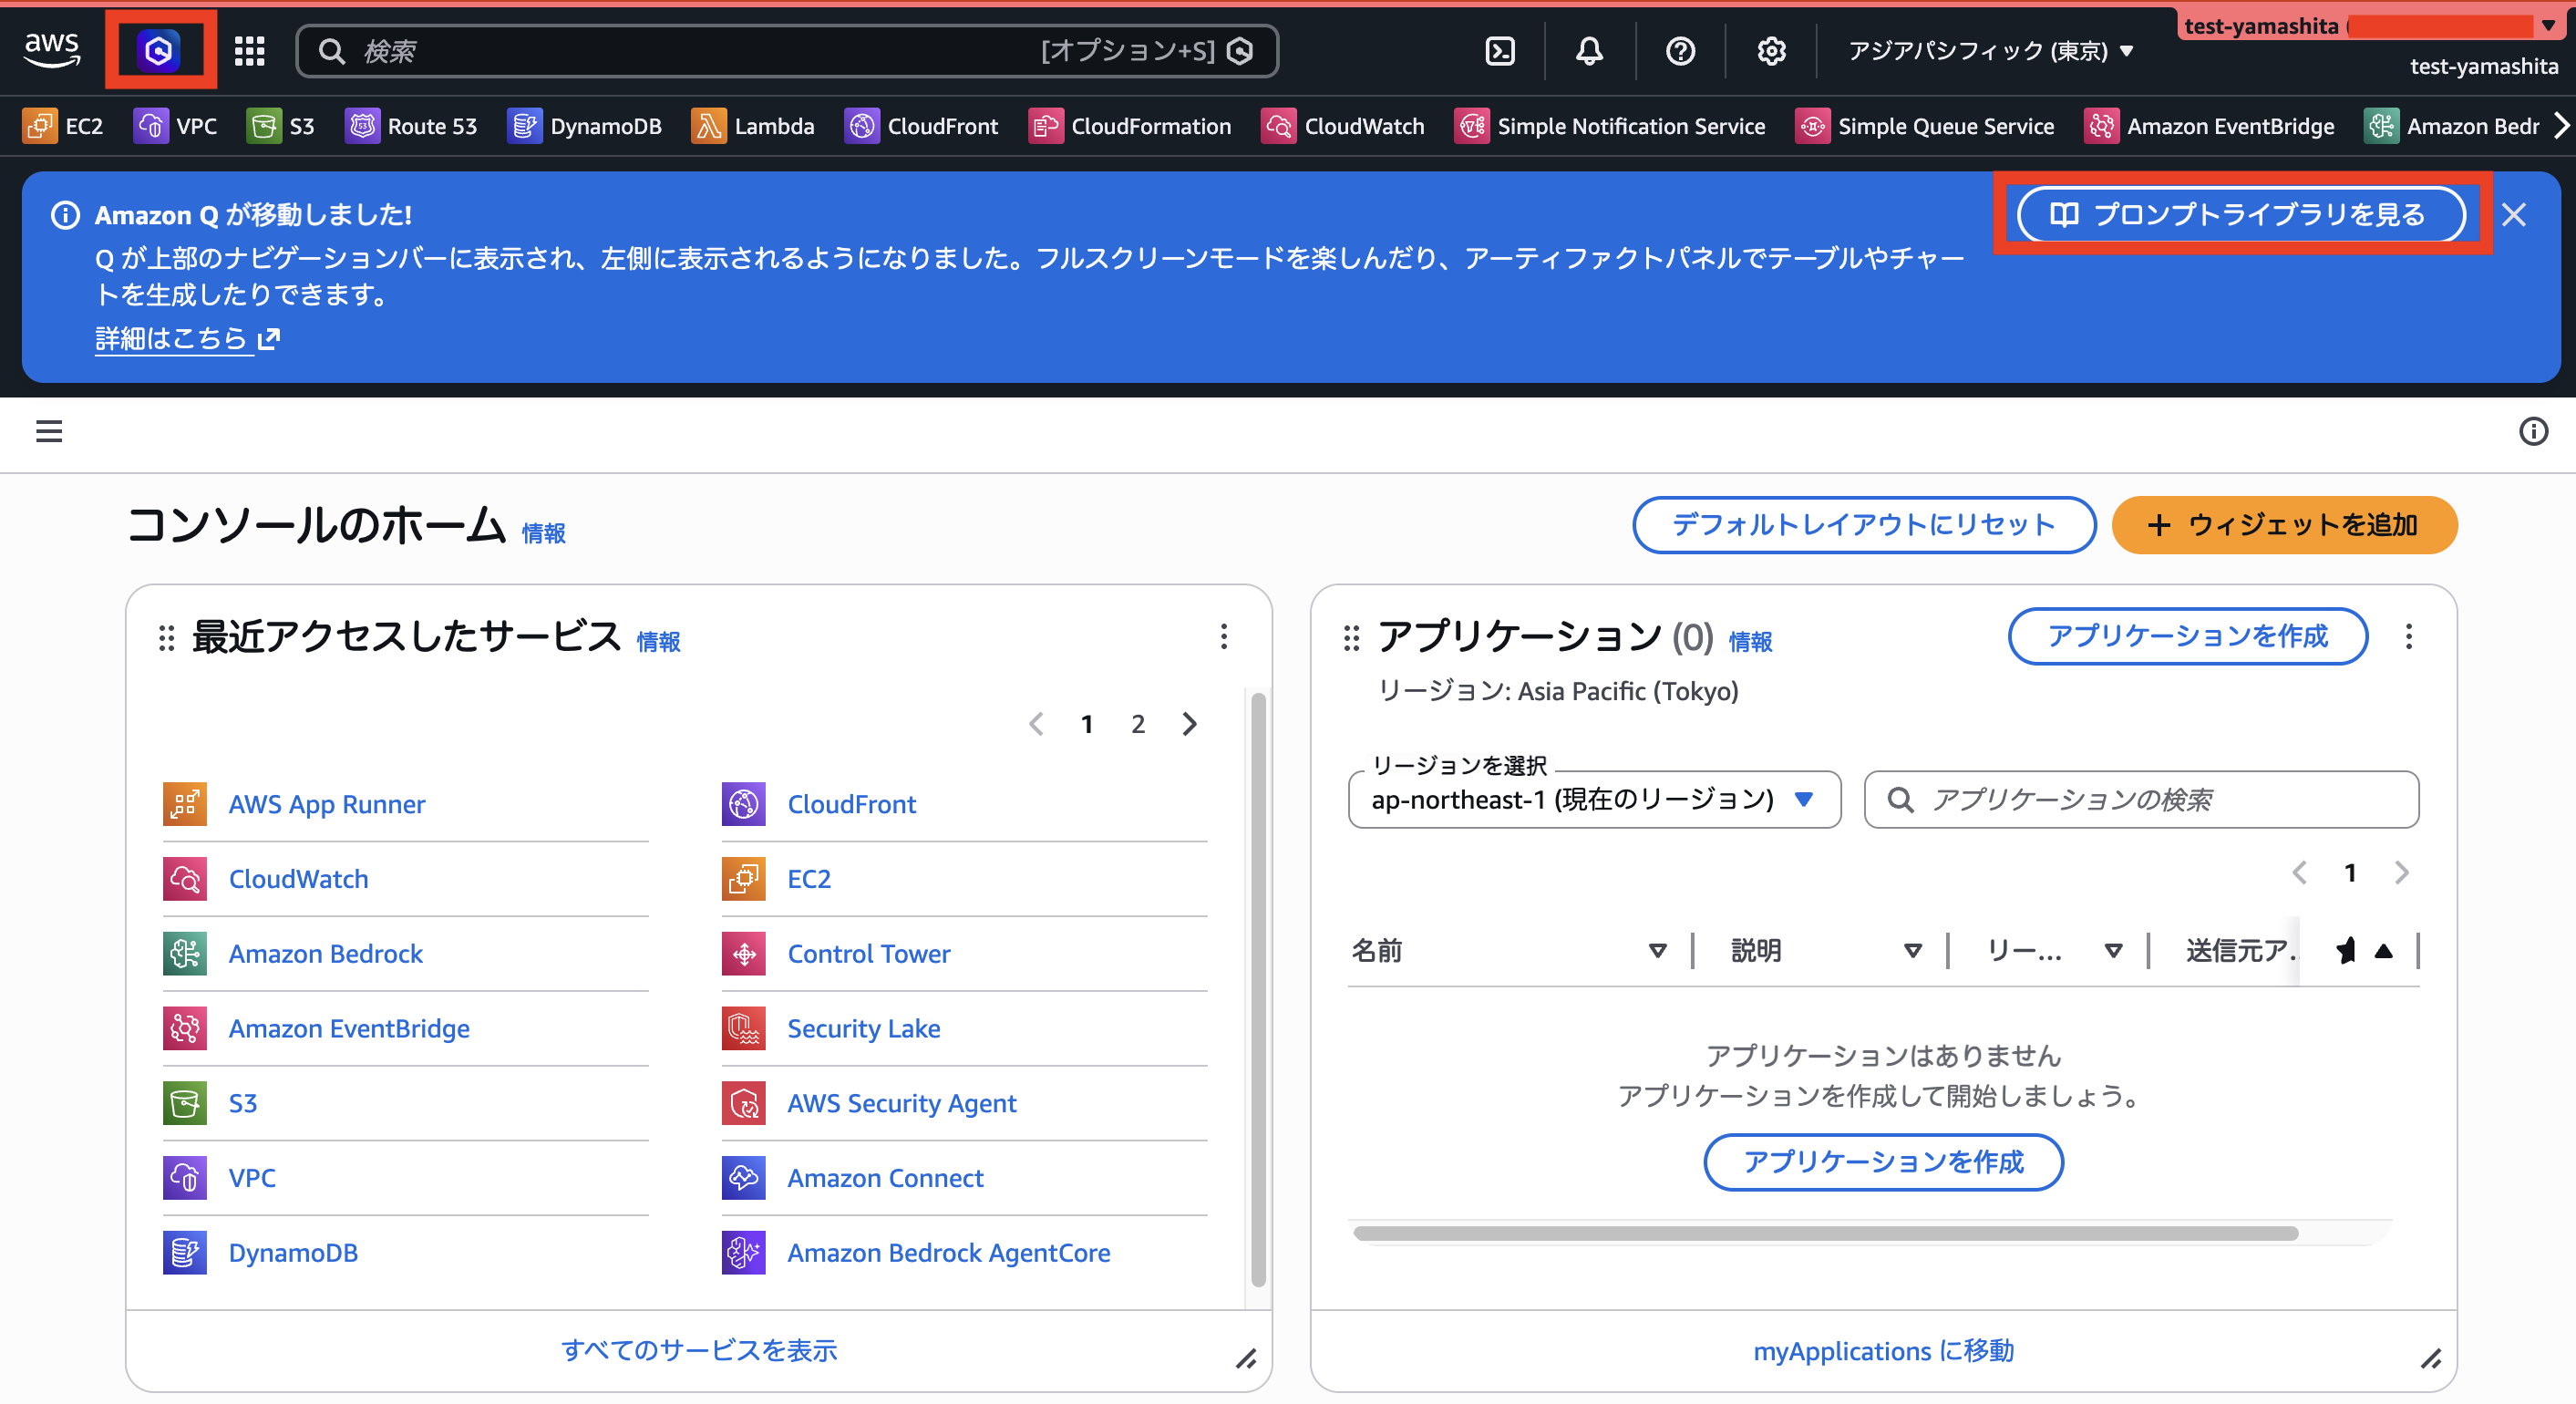Click the アプリケーションを作成 button
Image resolution: width=2576 pixels, height=1404 pixels.
pyautogui.click(x=2187, y=636)
